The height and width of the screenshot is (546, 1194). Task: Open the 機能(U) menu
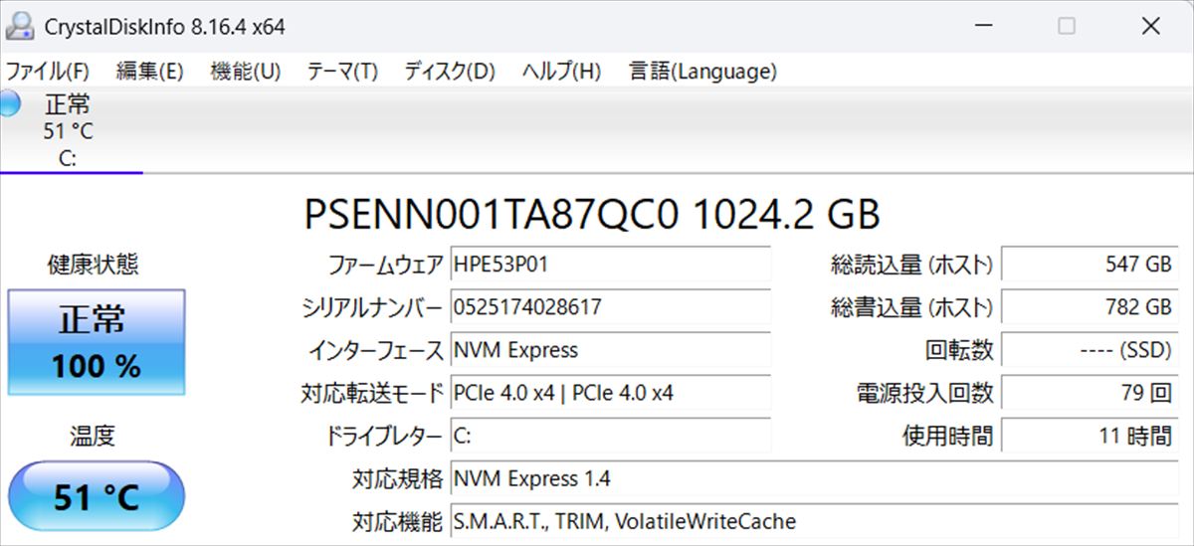(x=245, y=72)
